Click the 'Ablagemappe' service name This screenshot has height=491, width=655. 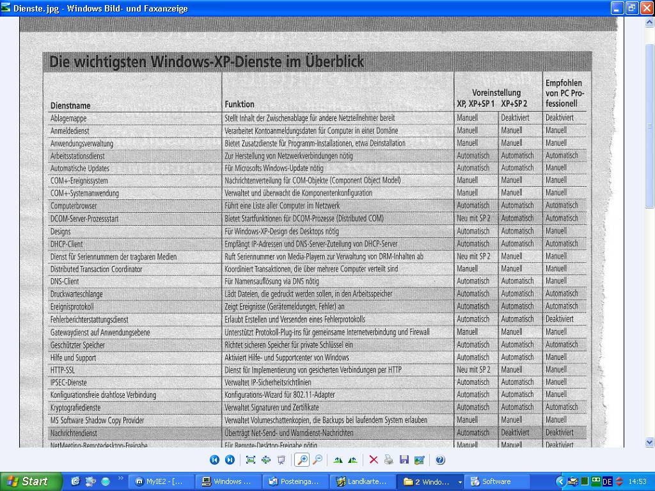68,118
